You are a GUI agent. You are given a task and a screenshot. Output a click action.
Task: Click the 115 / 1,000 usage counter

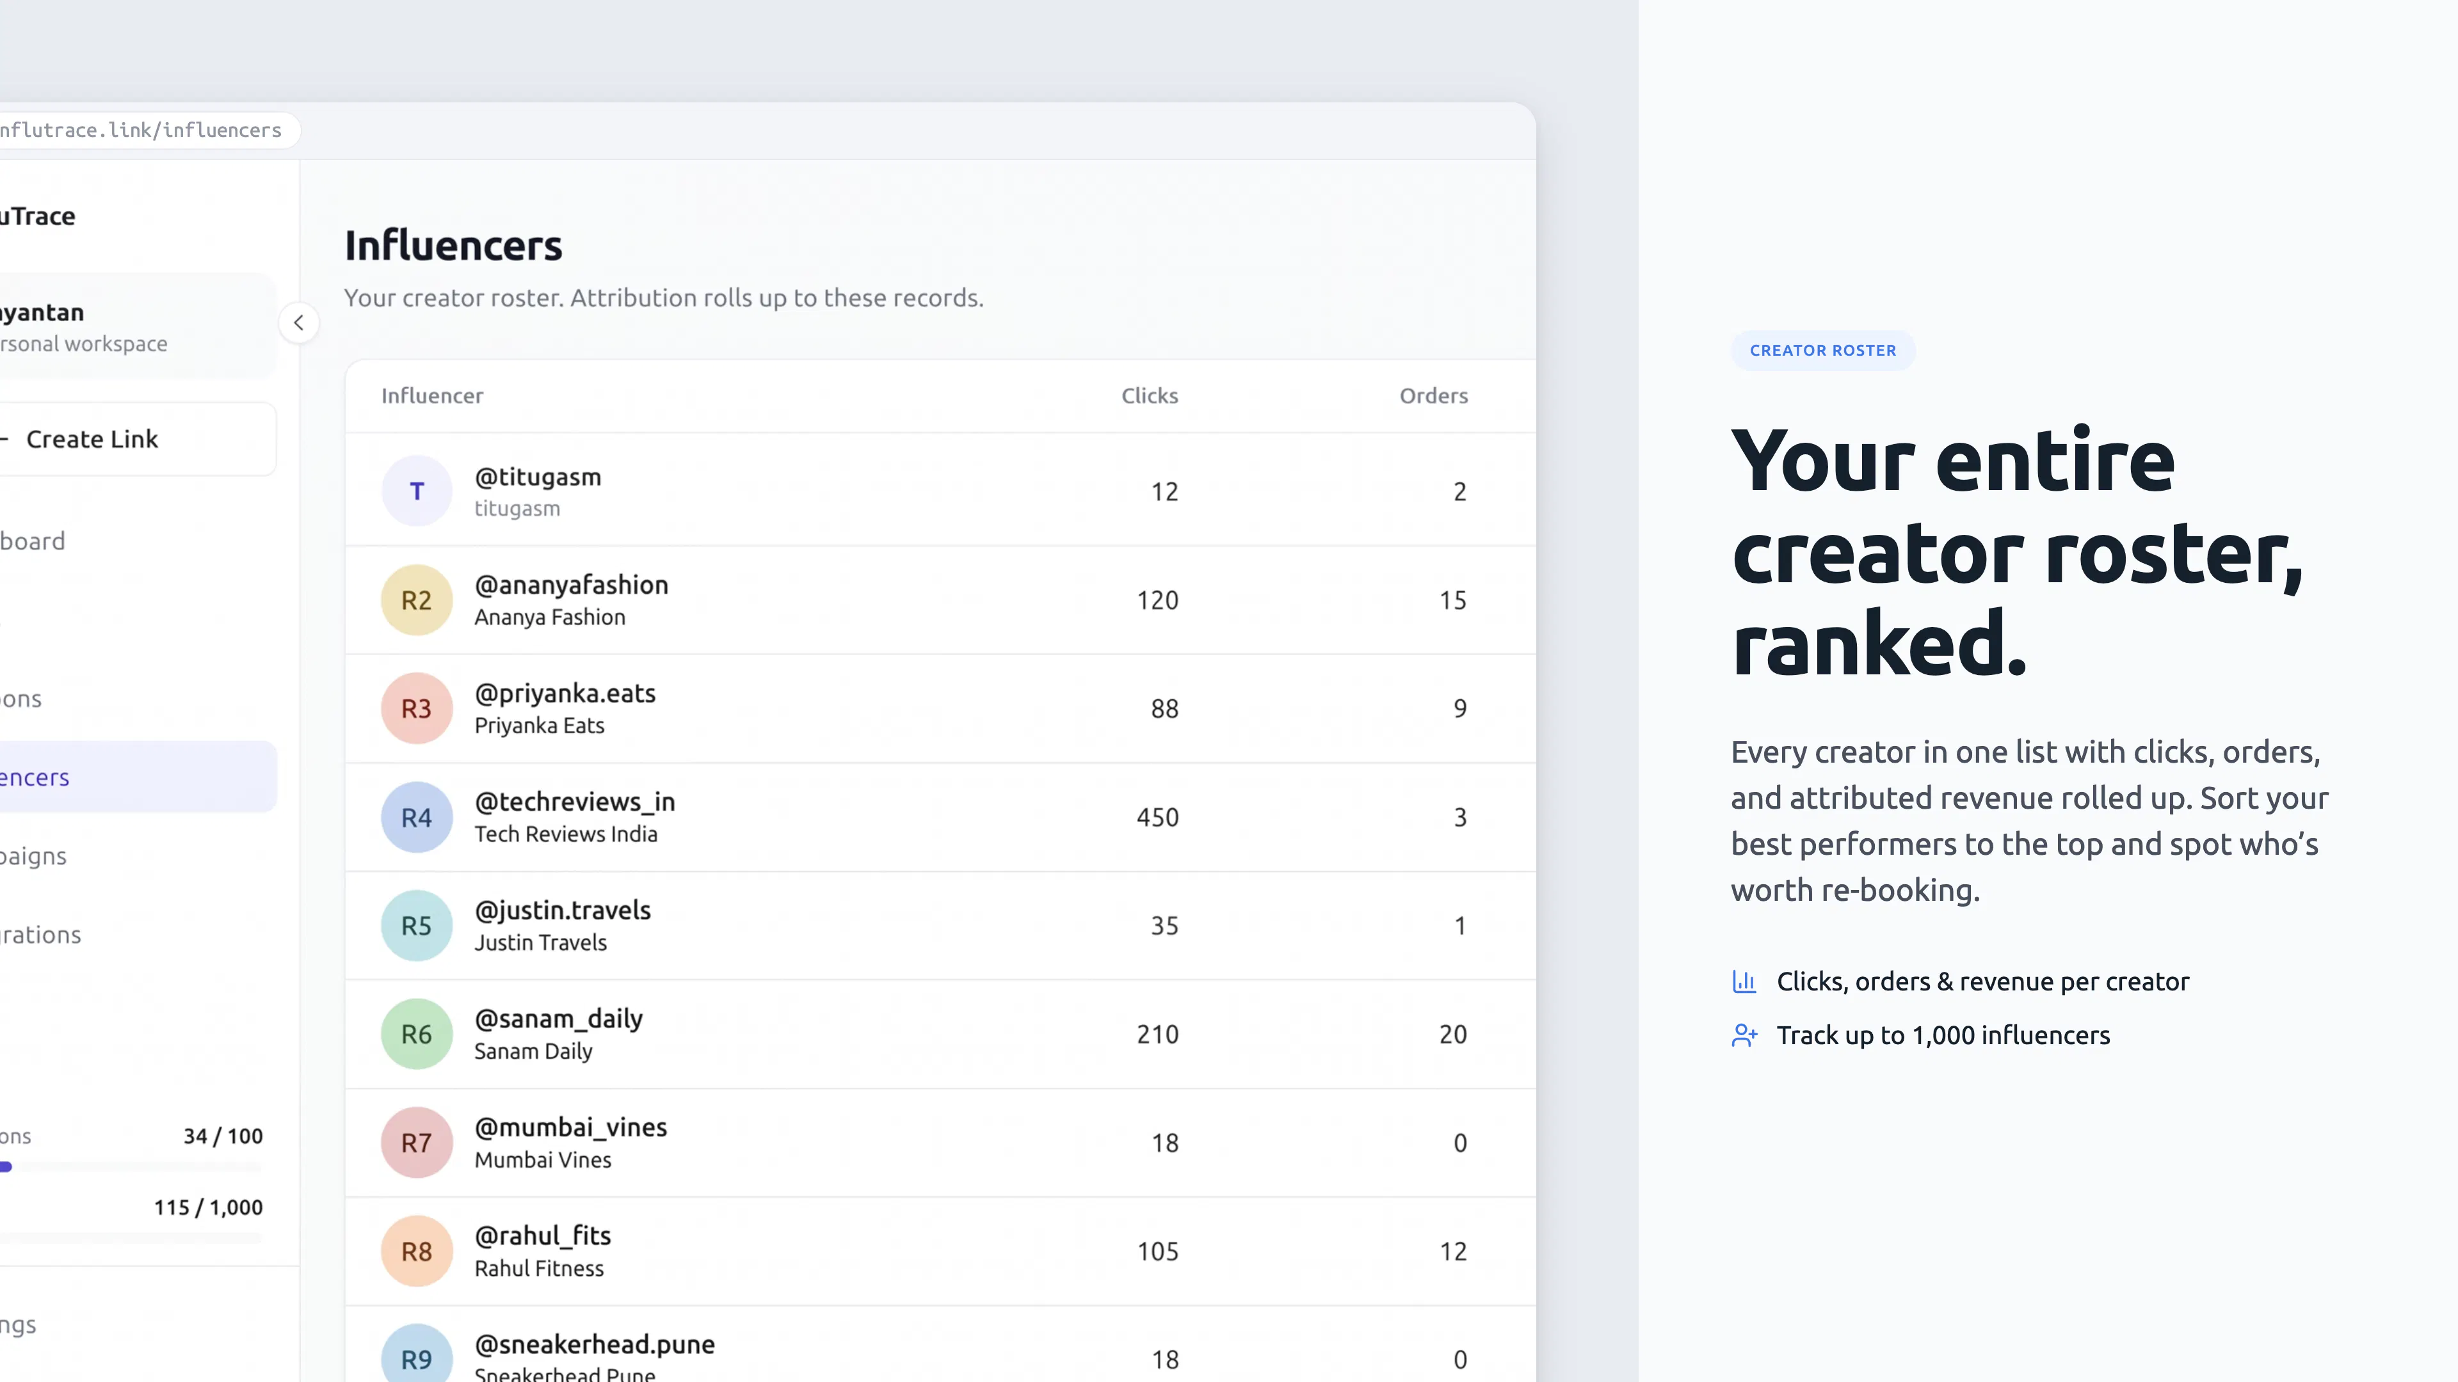pos(208,1207)
